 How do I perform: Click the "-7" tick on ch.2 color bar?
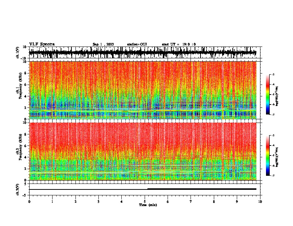273,175
